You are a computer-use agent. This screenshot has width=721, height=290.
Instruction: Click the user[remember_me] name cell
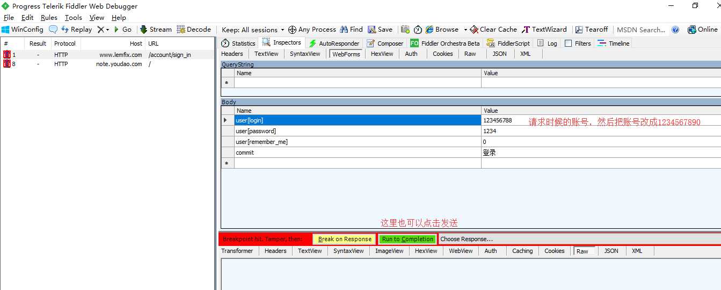358,142
